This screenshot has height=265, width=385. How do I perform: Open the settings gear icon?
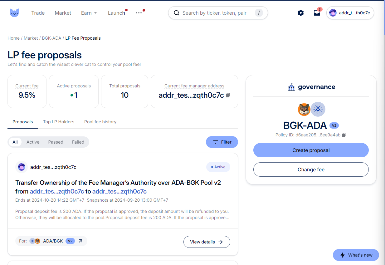point(301,13)
